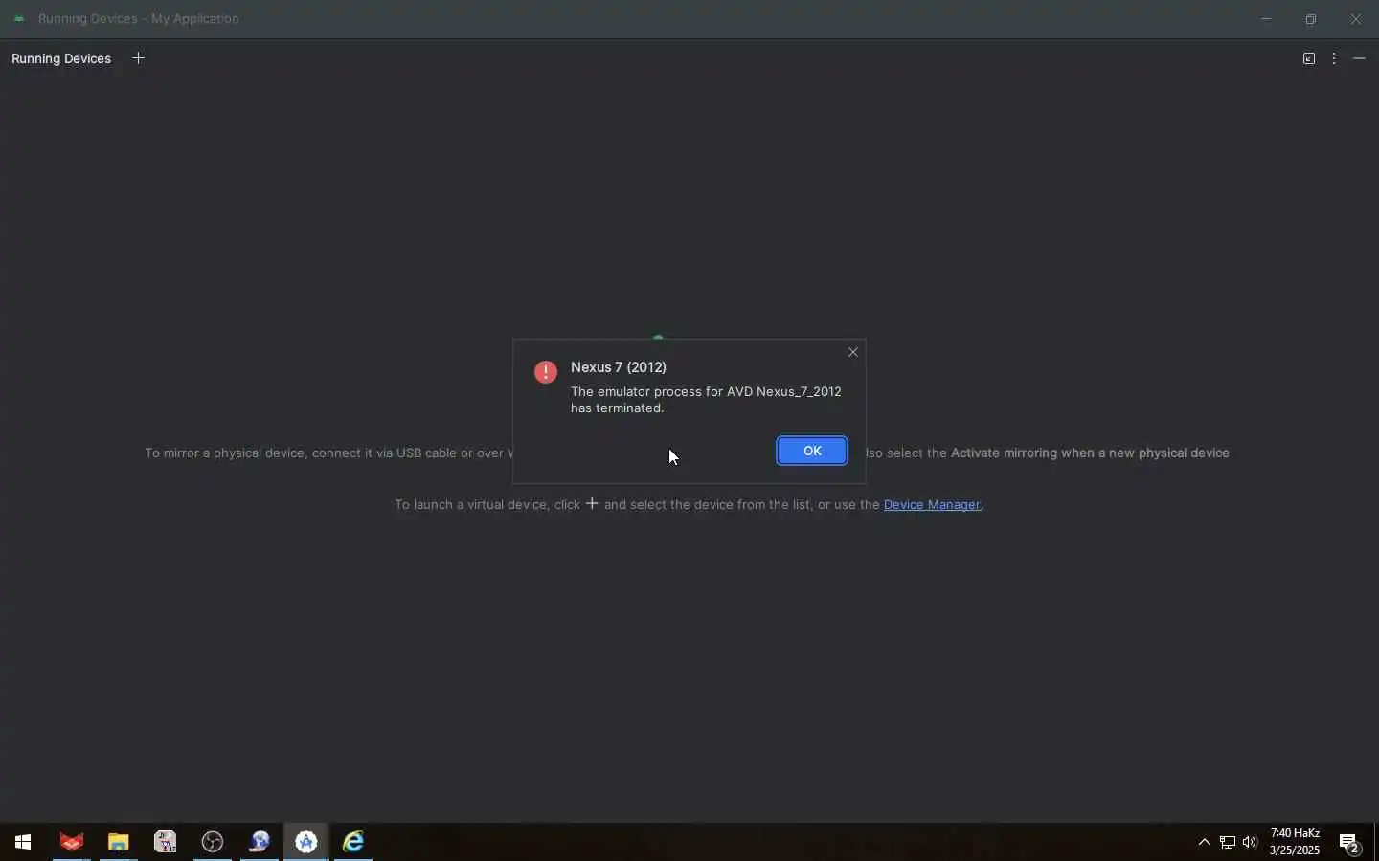Open the third pinned taskbar app icon
The height and width of the screenshot is (861, 1379).
click(x=166, y=842)
